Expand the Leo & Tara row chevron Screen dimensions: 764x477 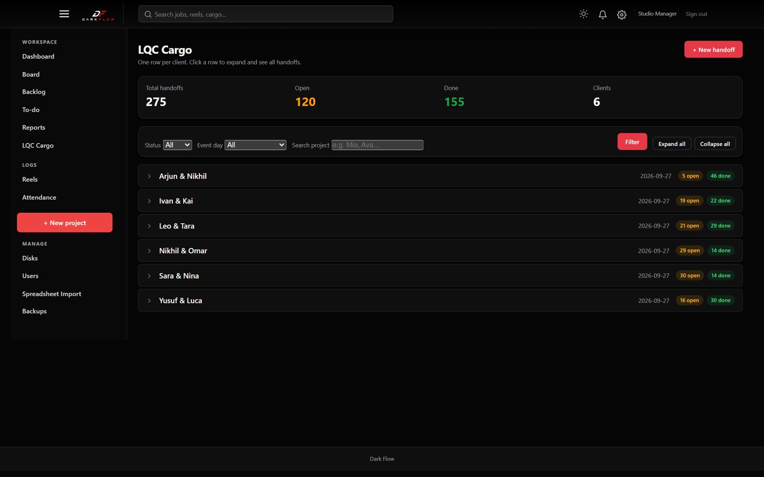point(149,226)
